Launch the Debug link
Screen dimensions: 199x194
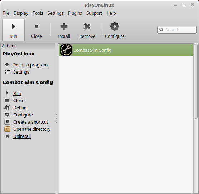[x=20, y=108]
